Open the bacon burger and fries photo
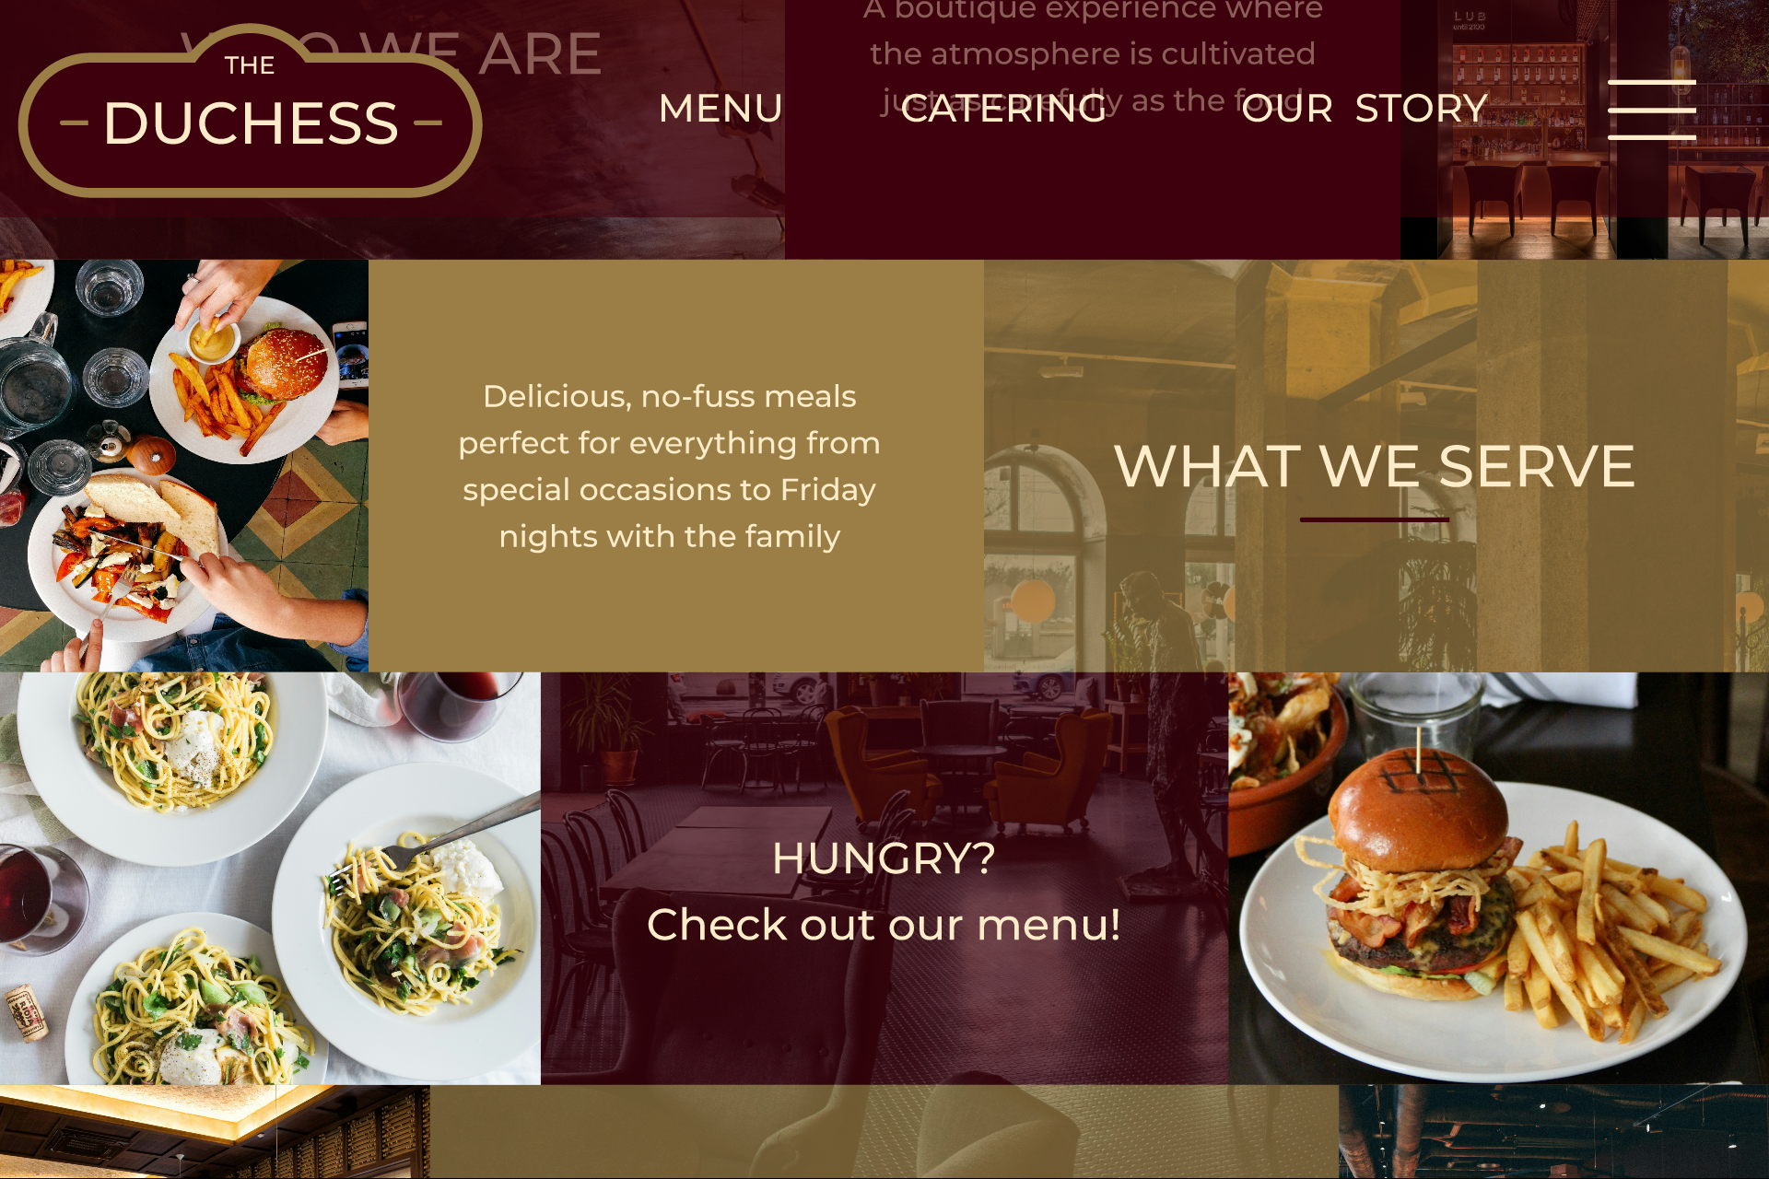Screen dimensions: 1769x1179 coord(1498,878)
